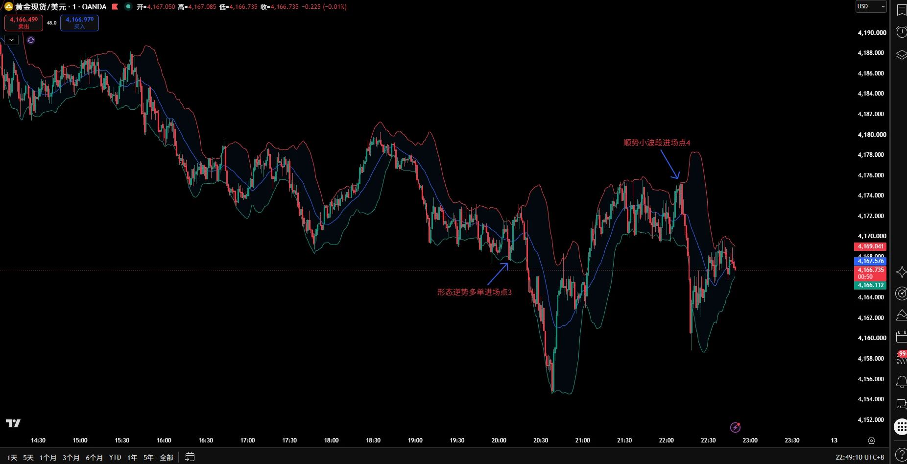Viewport: 907px width, 464px height.
Task: Click the target circle icon in sidebar
Action: (901, 293)
